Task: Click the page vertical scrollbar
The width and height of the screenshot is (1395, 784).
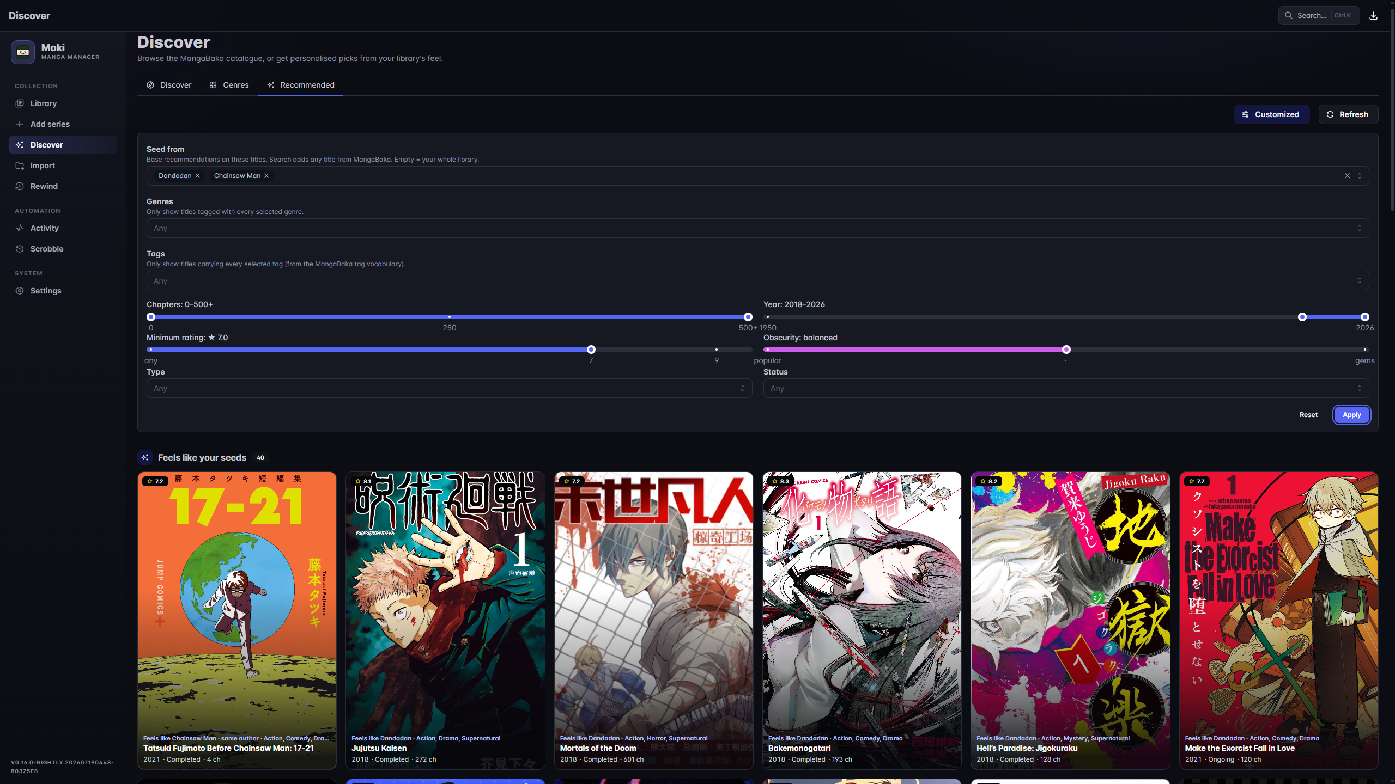Action: [x=1392, y=109]
